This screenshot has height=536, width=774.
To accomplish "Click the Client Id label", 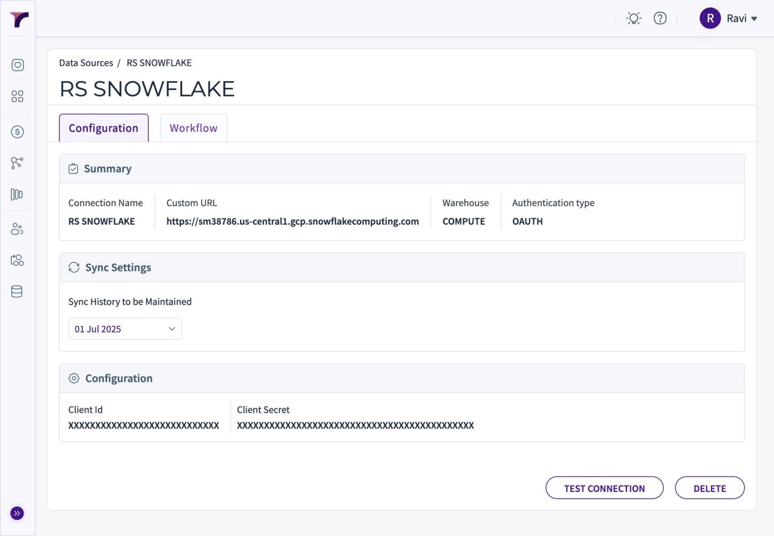I will [x=86, y=410].
